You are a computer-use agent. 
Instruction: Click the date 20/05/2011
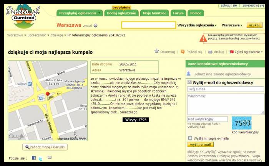[128, 64]
